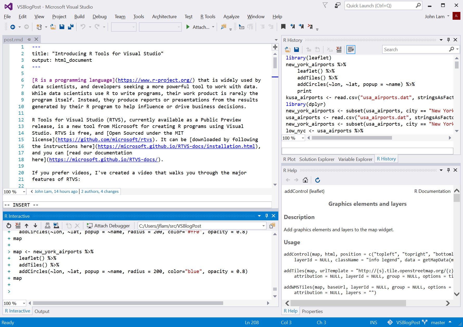
Task: Click the '2 authors, 4 changes' link
Action: click(100, 192)
